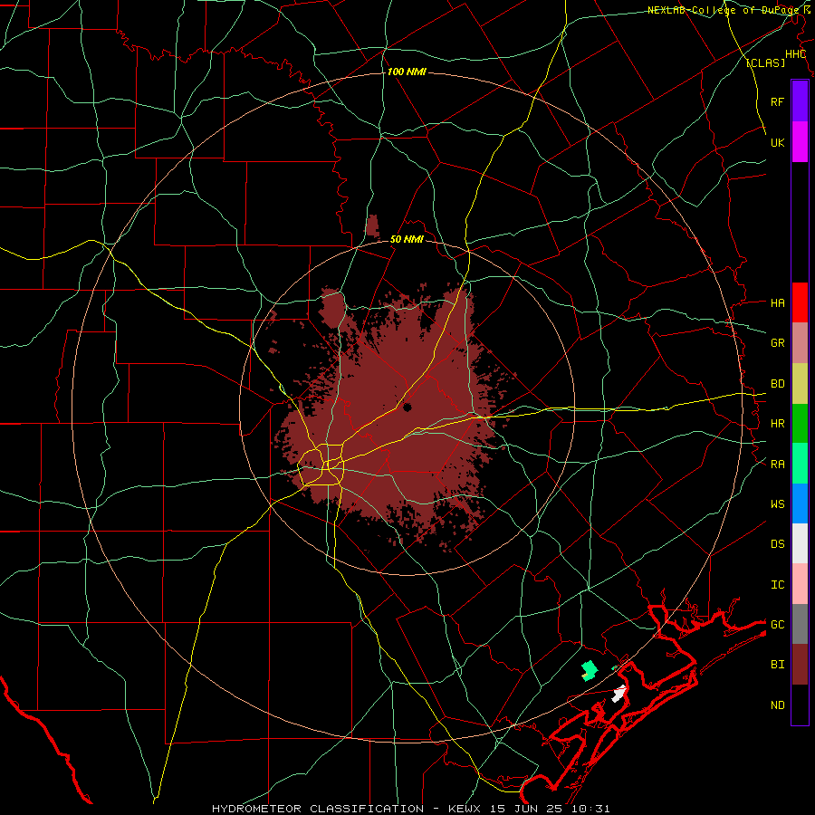Click the "HHC" product code text
Viewport: 815px width, 815px height.
point(795,54)
